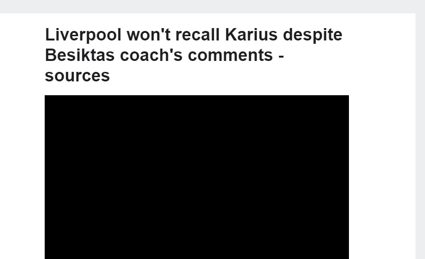The width and height of the screenshot is (425, 259).
Task: Click the word "Karius" in the headline
Action: pyautogui.click(x=251, y=35)
